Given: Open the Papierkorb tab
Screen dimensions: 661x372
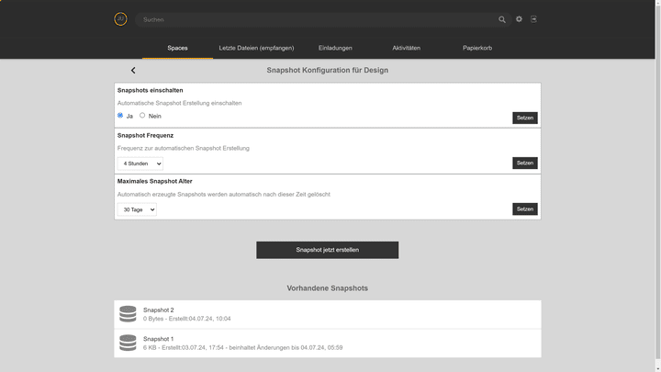Looking at the screenshot, I should coord(477,48).
